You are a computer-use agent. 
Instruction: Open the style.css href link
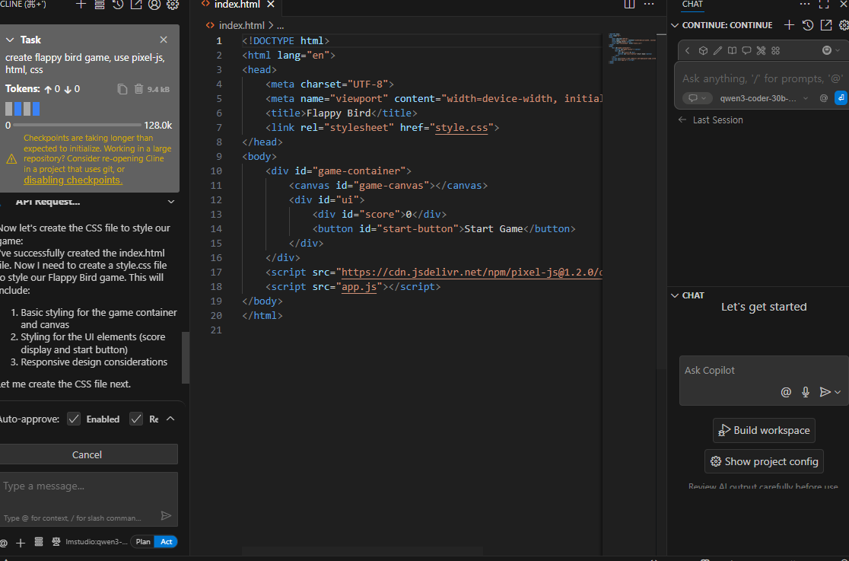[461, 128]
